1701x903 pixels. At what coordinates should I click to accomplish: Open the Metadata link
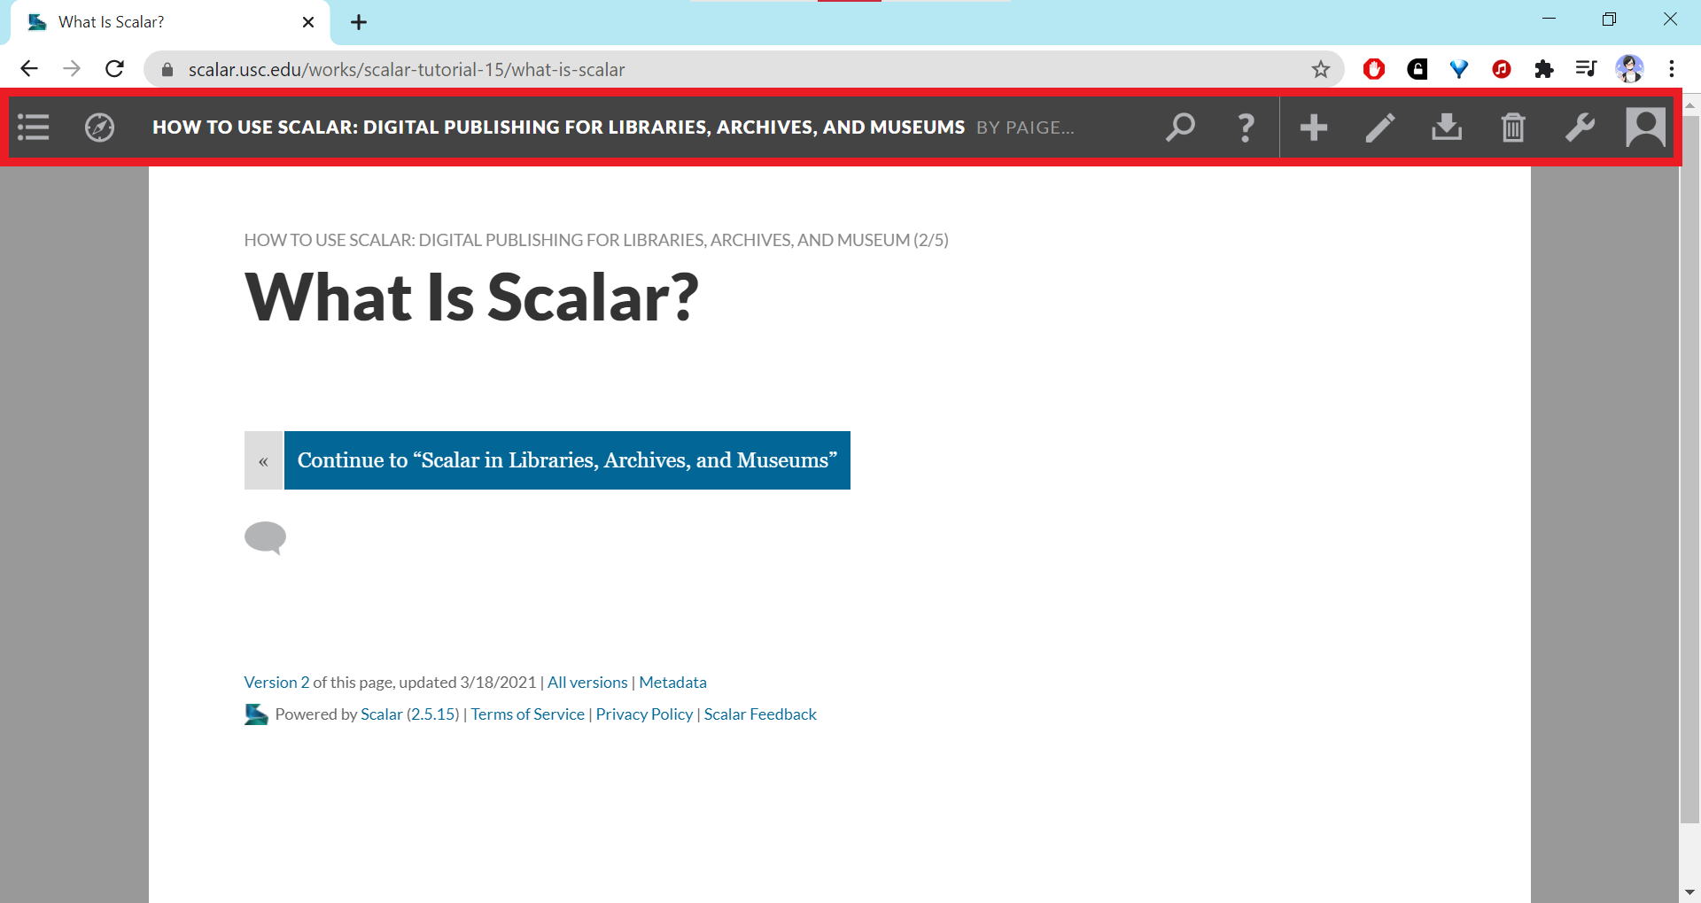(672, 683)
